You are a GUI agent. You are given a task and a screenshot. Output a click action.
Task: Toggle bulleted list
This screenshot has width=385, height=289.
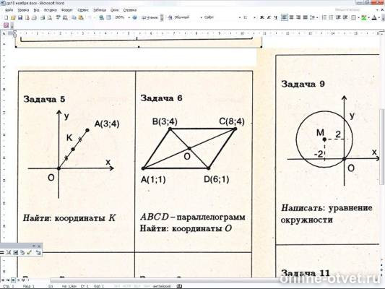331,17
